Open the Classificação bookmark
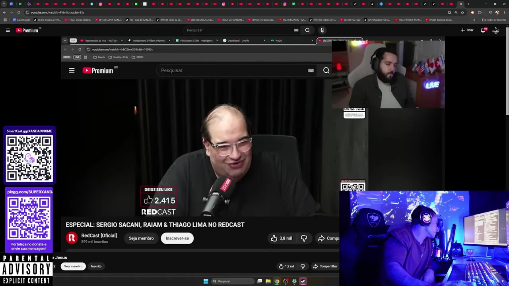The width and height of the screenshot is (509, 286). [21, 20]
